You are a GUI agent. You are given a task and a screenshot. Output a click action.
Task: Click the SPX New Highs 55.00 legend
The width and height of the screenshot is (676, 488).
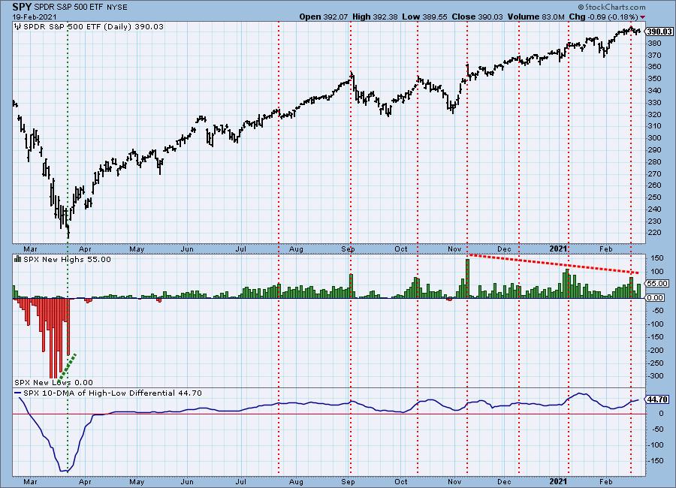tap(68, 260)
